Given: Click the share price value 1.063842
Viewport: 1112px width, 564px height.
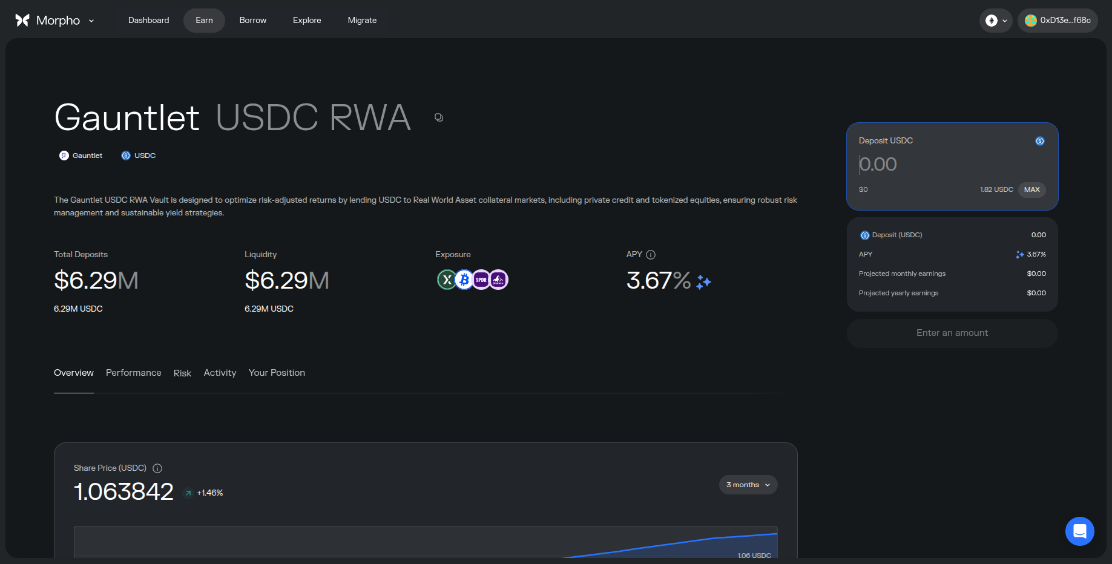Looking at the screenshot, I should [123, 491].
